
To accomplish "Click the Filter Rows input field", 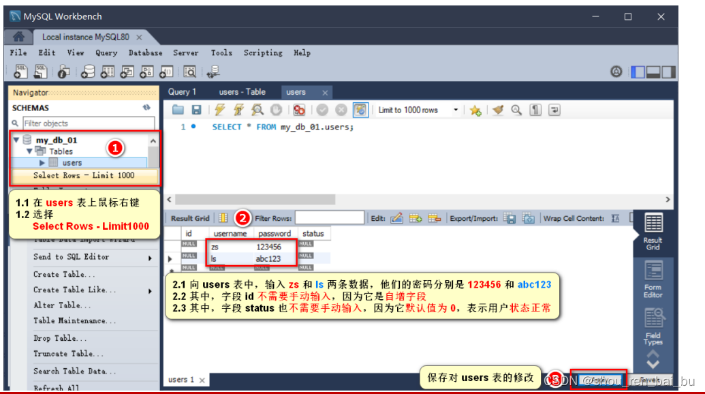I will 330,218.
